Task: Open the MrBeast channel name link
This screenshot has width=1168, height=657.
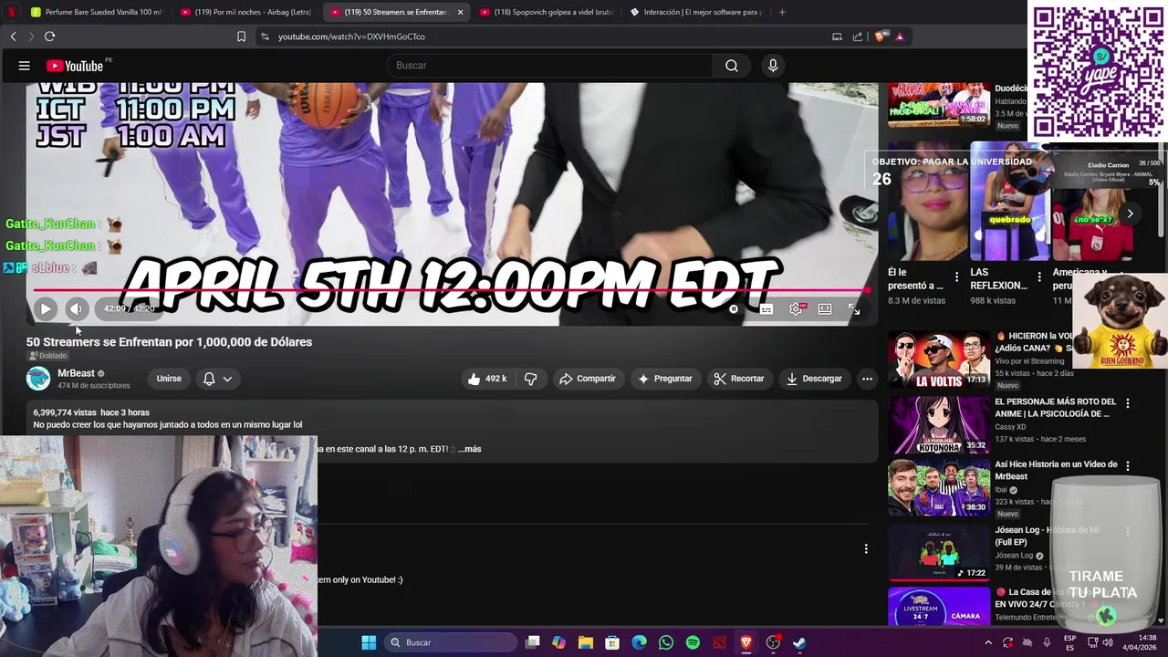Action: click(x=76, y=373)
